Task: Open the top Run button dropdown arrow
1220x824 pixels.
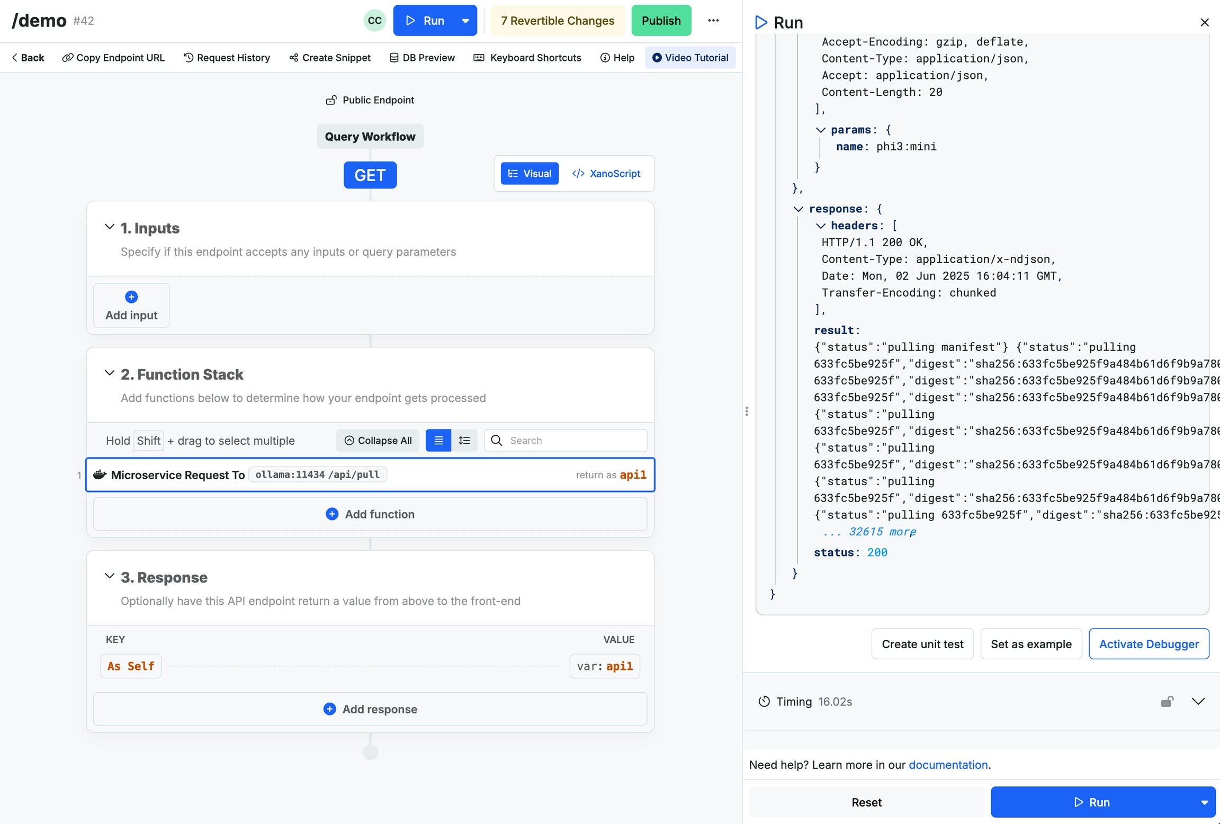Action: click(465, 21)
